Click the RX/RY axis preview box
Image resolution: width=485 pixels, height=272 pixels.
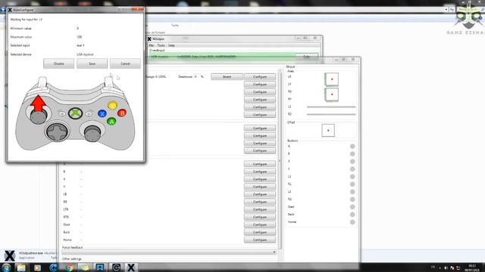coord(332,94)
